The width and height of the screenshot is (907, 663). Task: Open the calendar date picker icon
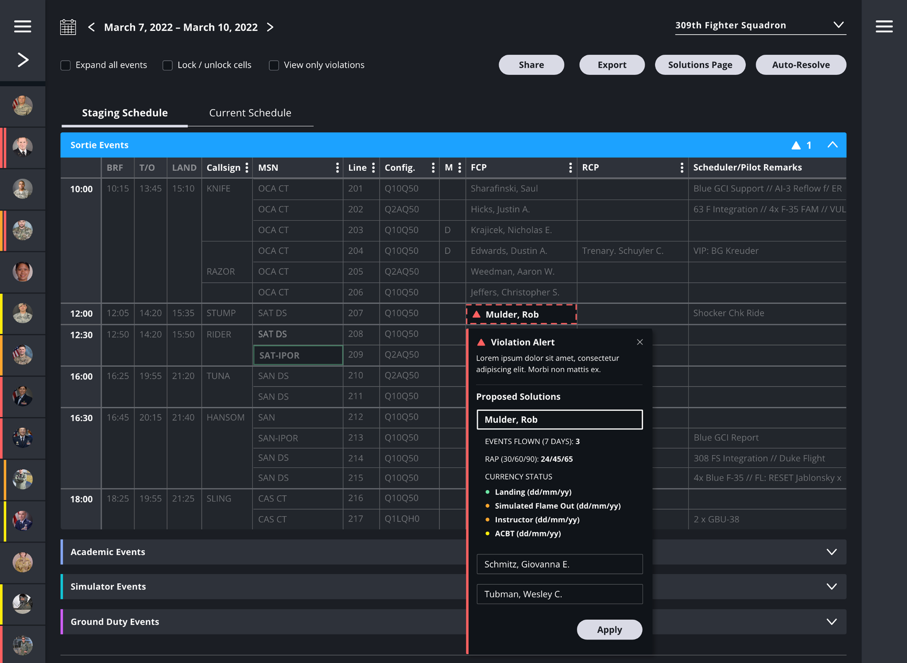coord(68,27)
